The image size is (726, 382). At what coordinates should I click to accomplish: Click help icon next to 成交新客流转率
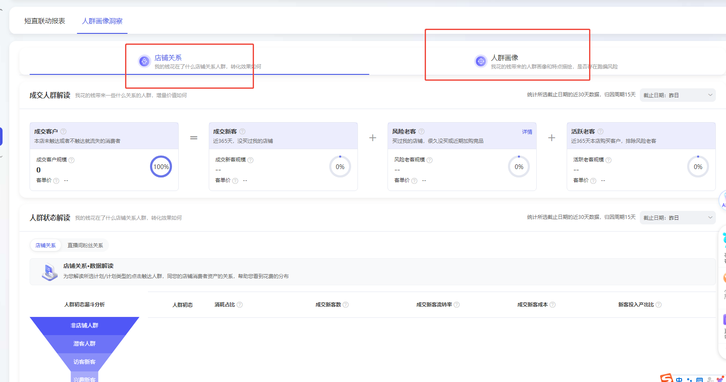[457, 305]
